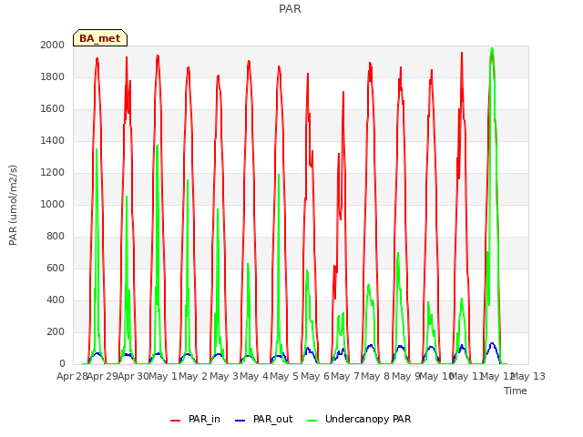Click the 1600 y-axis tick label
The image size is (583, 437).
(53, 109)
